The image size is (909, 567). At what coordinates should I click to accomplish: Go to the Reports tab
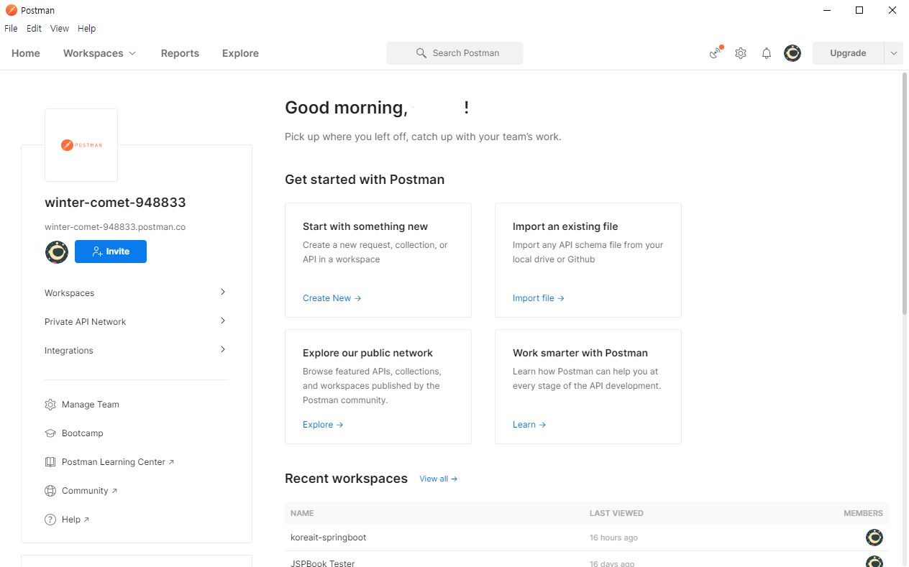pyautogui.click(x=180, y=53)
